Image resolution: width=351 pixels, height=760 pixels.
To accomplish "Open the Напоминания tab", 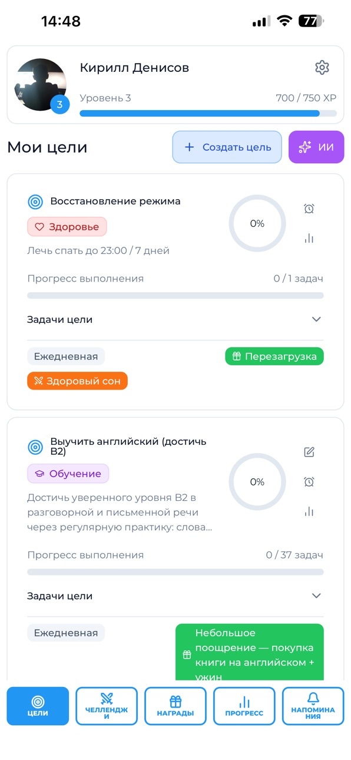I will point(313,706).
